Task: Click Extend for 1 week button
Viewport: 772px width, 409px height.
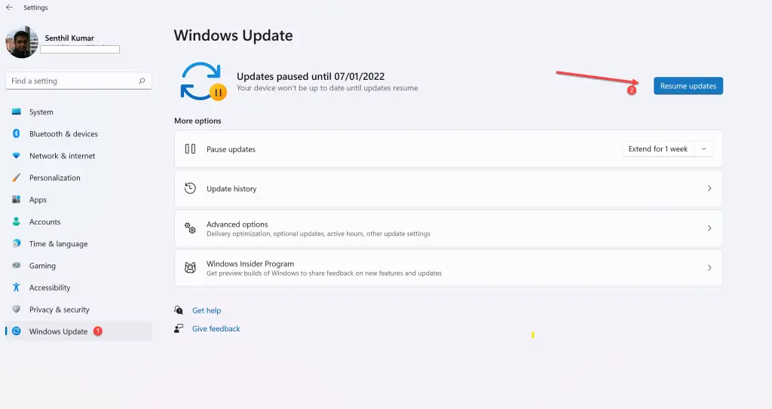Action: click(x=657, y=148)
